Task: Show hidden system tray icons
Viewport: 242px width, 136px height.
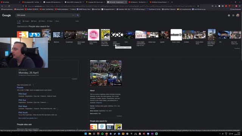Action: pos(220,134)
